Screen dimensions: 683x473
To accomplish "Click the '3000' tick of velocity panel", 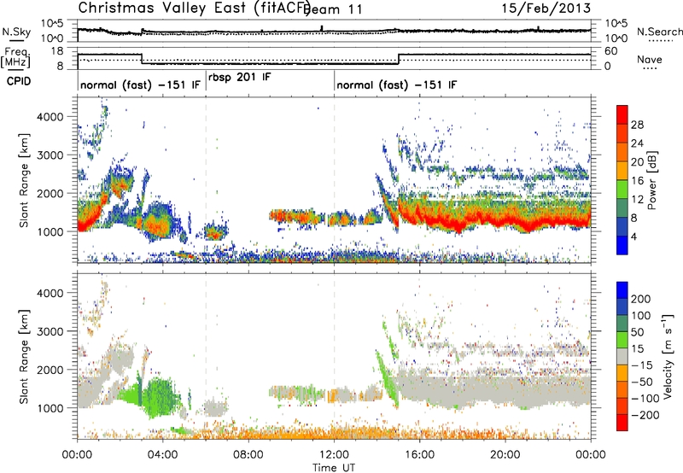I will 50,331.
